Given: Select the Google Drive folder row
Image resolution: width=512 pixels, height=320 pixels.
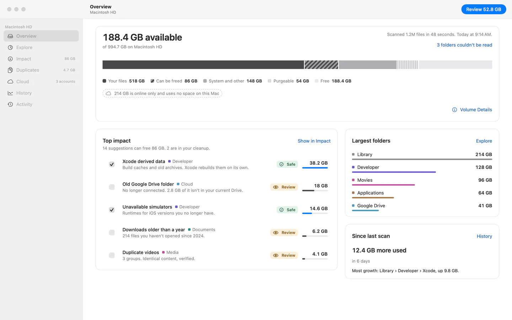Looking at the screenshot, I should (422, 206).
